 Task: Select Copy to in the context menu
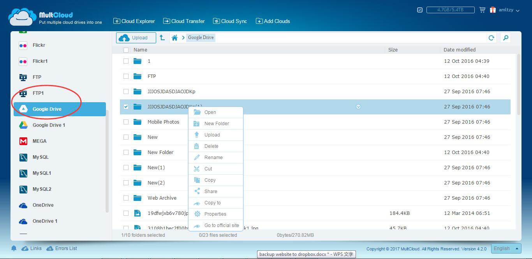[x=213, y=203]
